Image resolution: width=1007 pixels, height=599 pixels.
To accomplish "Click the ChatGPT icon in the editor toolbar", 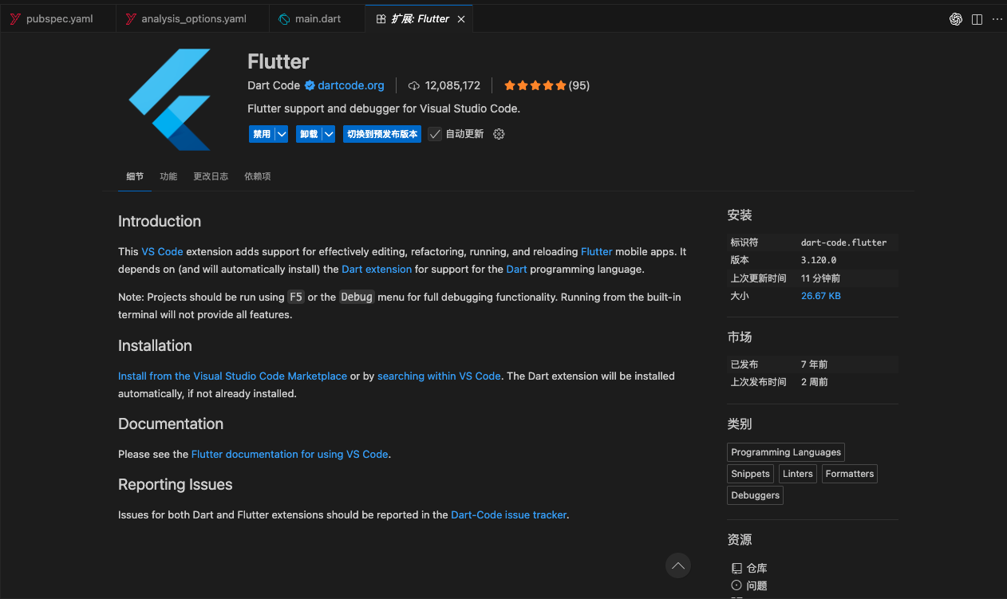I will (x=956, y=19).
